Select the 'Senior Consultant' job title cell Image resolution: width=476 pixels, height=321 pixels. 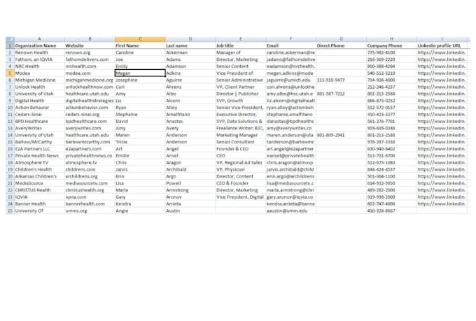point(241,142)
